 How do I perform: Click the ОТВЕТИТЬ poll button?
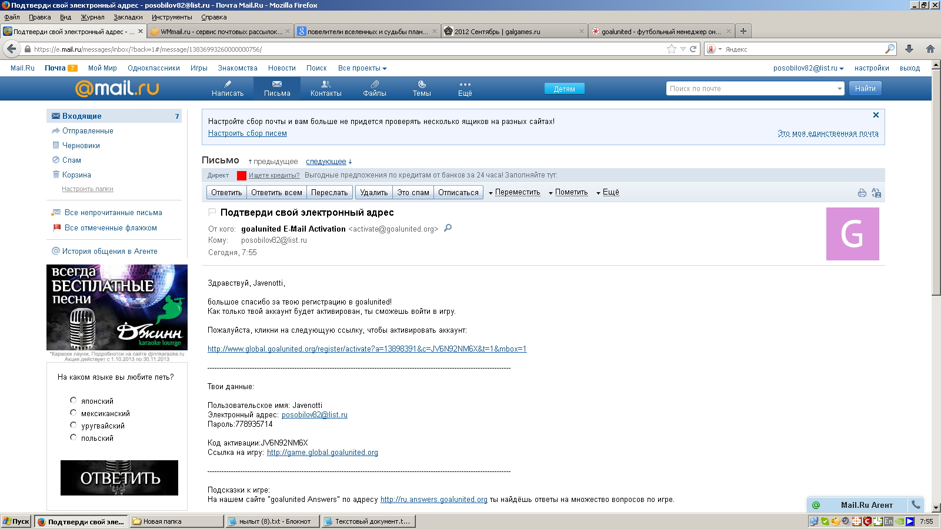coord(119,478)
